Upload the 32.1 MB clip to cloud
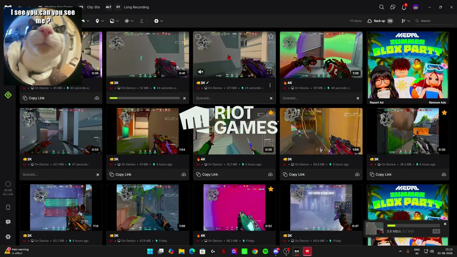 point(270,175)
